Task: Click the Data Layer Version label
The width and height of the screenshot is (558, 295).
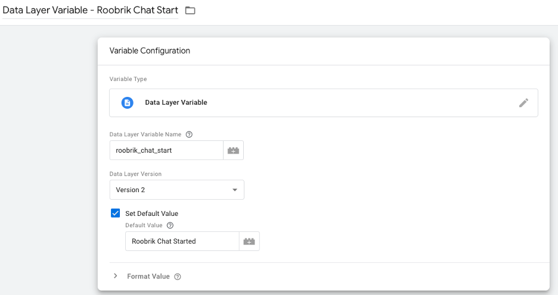Action: 135,174
